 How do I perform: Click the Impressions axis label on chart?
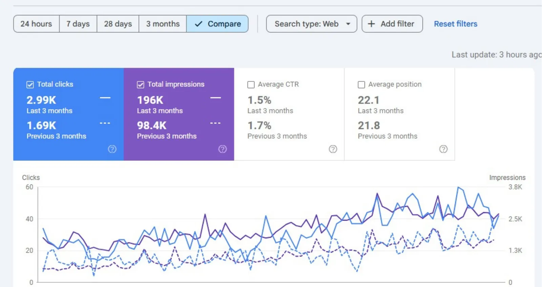[x=507, y=177]
